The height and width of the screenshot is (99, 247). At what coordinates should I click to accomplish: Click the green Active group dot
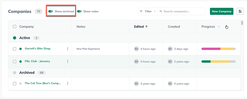coord(15,38)
